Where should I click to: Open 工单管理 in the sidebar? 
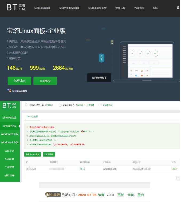(10, 167)
